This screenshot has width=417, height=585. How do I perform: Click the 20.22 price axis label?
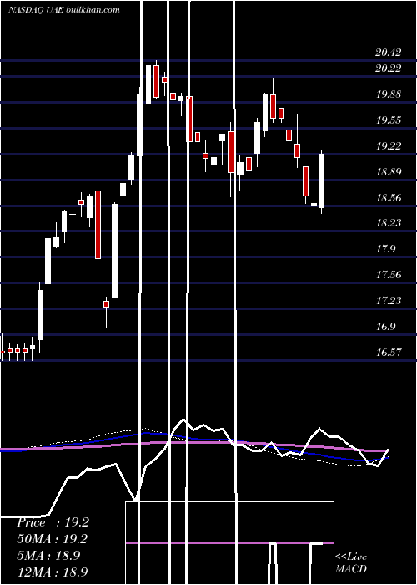[389, 69]
